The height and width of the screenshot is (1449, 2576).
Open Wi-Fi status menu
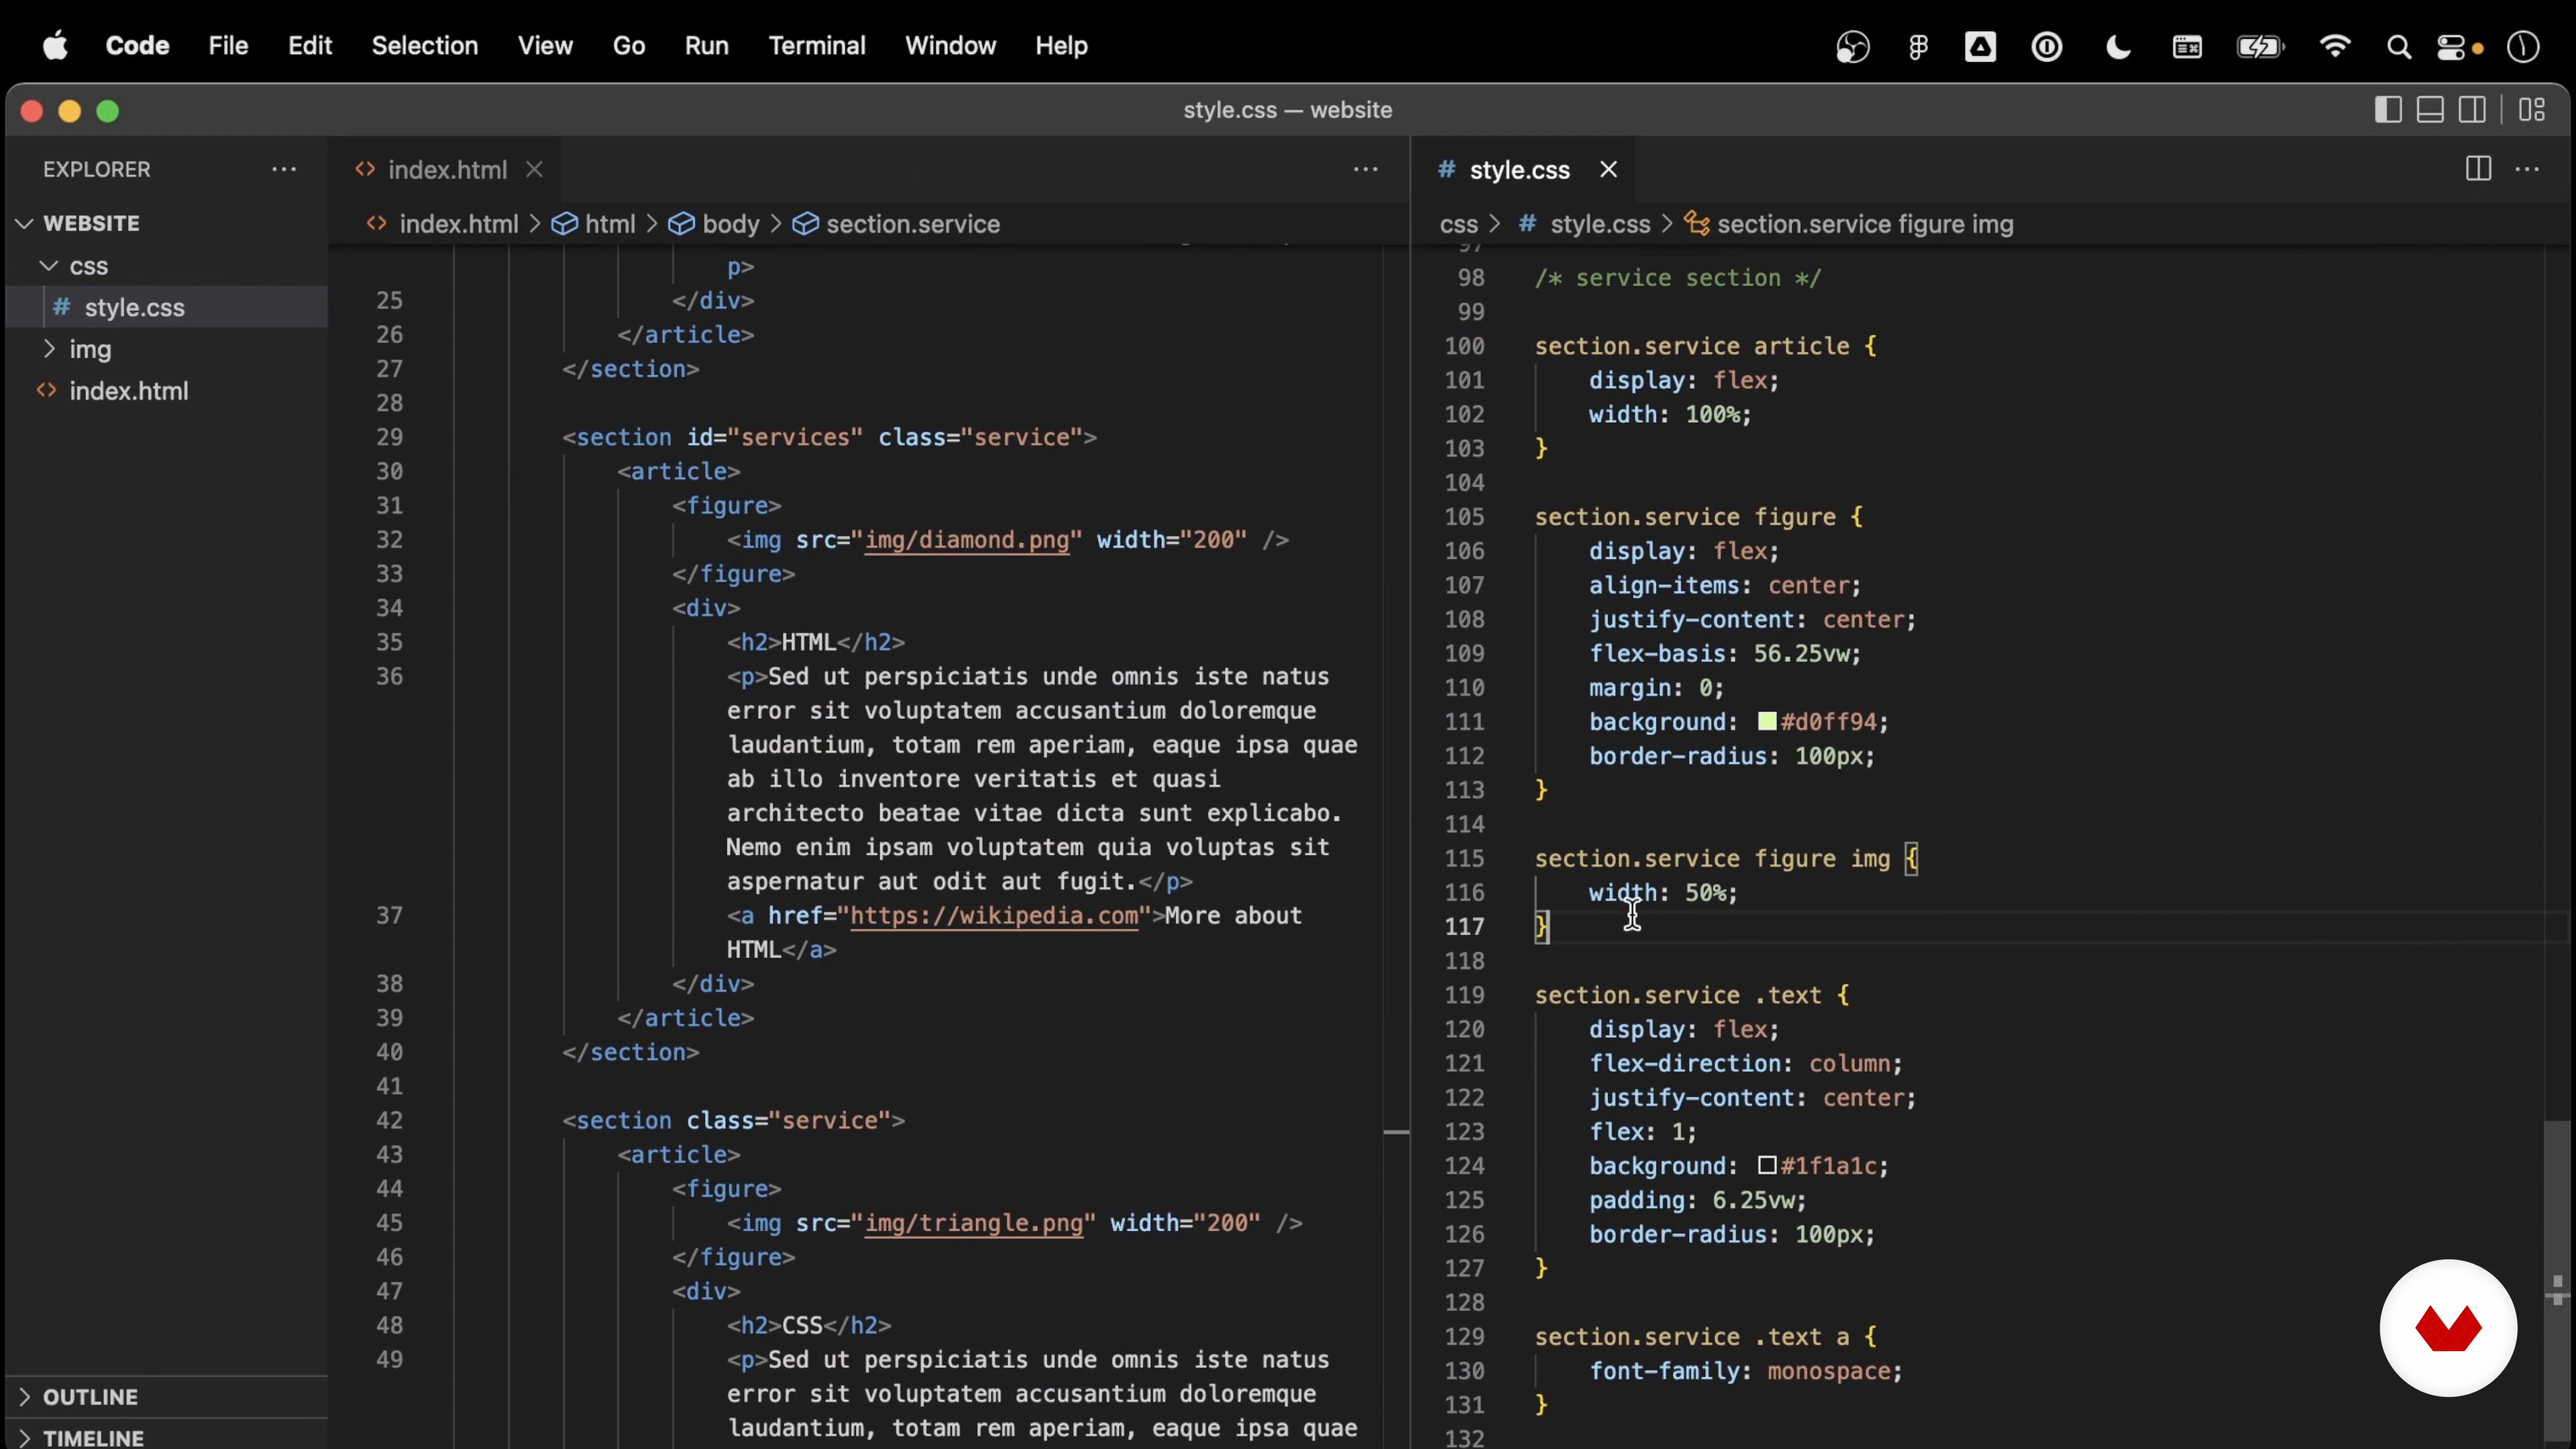pos(2334,47)
